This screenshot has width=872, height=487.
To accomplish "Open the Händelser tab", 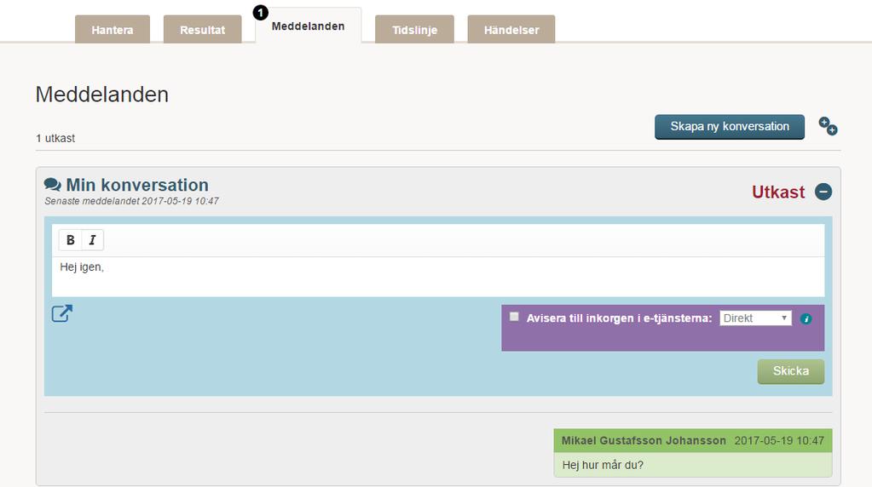I will coord(511,30).
